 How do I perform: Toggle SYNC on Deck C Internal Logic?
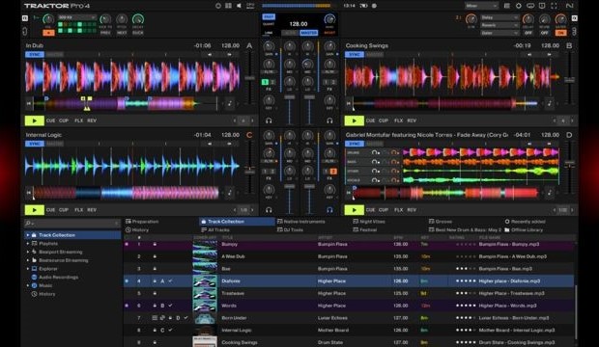tap(35, 144)
